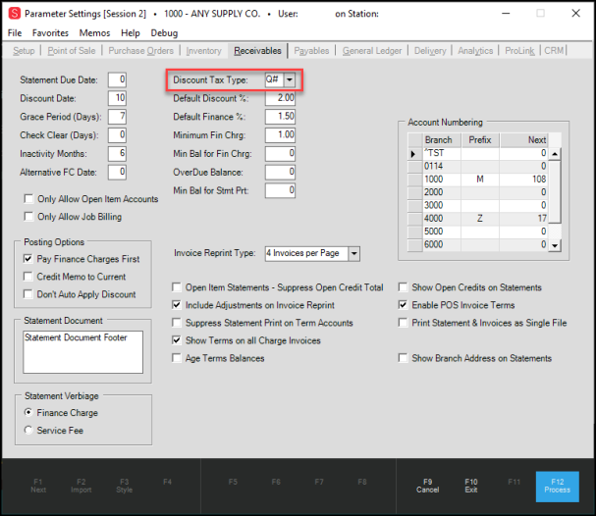596x516 pixels.
Task: Click the Default Discount % field
Action: 280,98
